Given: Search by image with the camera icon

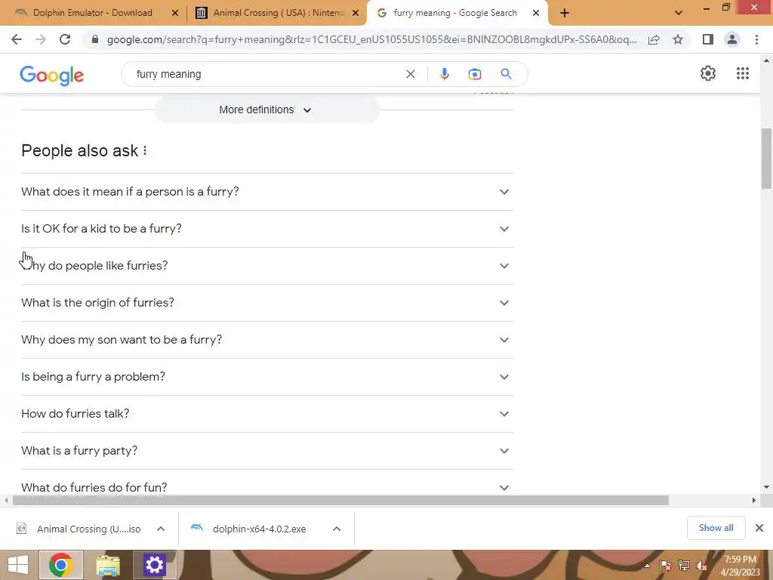Looking at the screenshot, I should (474, 74).
